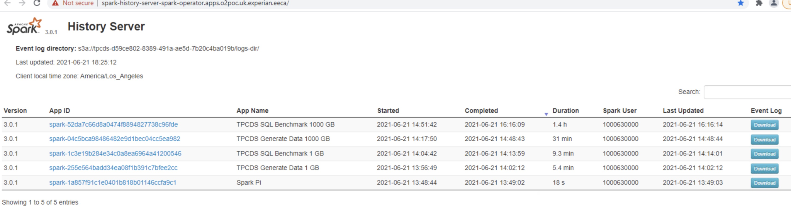
Task: Download event log for TPCDS SQL Benchmark 1000 GB
Action: point(764,125)
